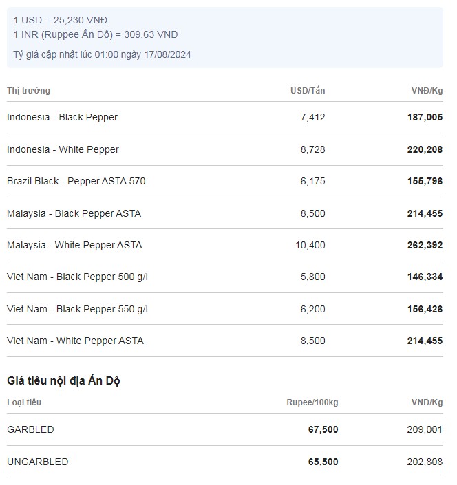Click the USD/Tấn column header
This screenshot has height=485, width=457.
point(308,91)
